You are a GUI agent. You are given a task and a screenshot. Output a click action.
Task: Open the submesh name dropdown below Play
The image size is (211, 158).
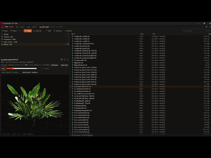[11, 72]
